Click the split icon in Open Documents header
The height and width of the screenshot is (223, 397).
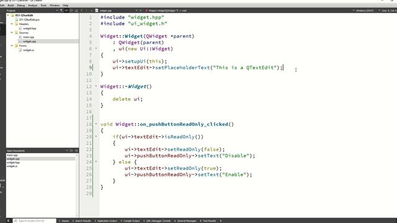click(x=71, y=151)
